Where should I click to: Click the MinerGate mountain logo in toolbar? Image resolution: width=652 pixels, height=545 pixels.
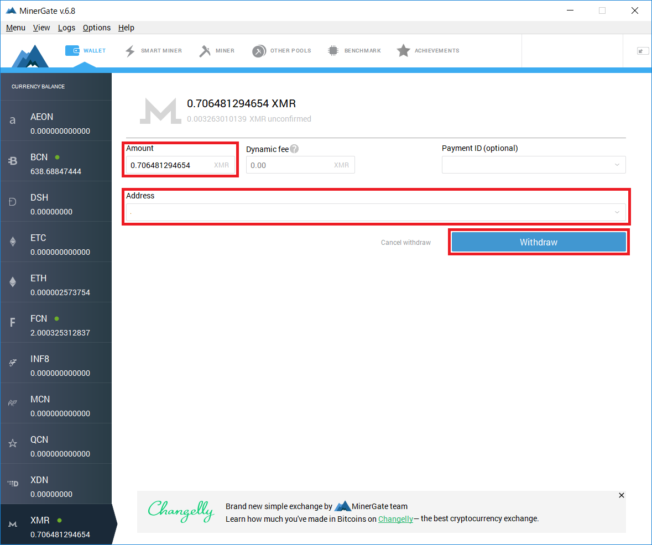[x=30, y=56]
